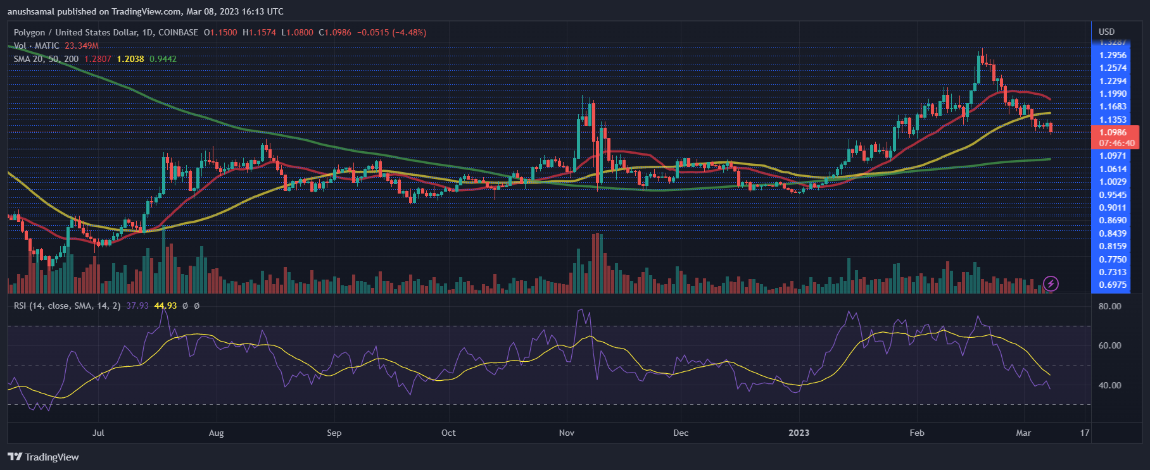Select the Vol · MATIC volume indicator label
The width and height of the screenshot is (1150, 470).
37,46
